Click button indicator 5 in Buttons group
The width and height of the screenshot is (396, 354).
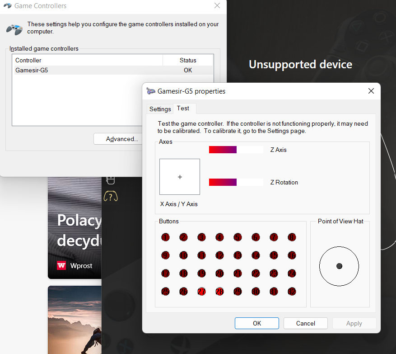(238, 237)
